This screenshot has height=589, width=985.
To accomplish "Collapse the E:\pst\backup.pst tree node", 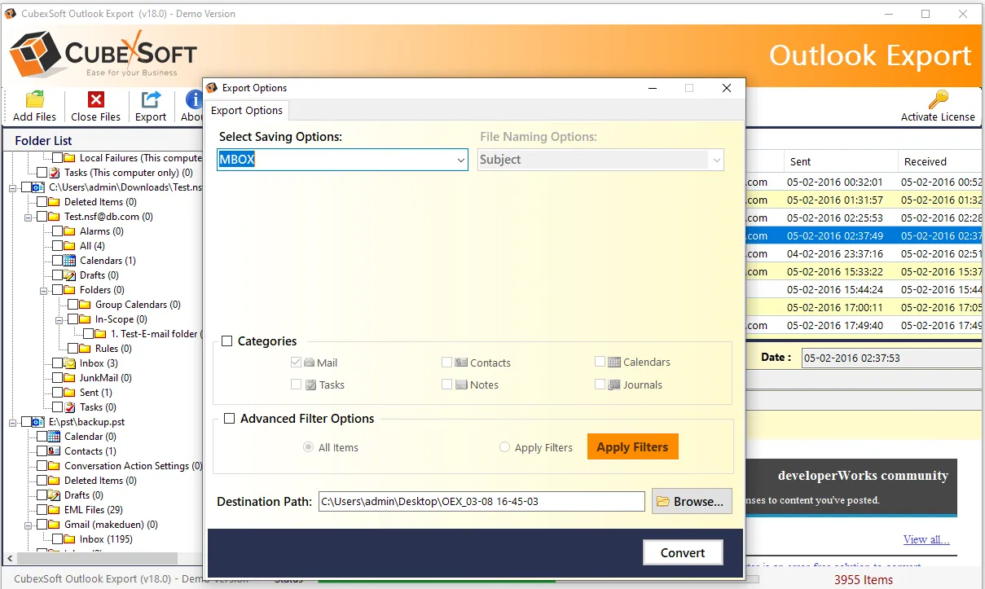I will 13,422.
